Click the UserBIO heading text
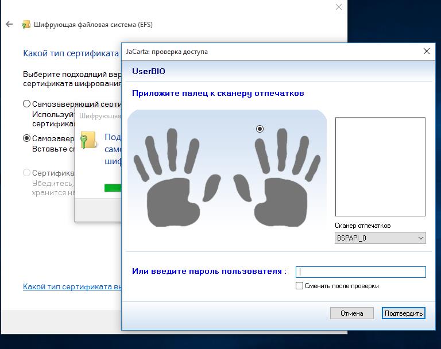 pos(149,71)
